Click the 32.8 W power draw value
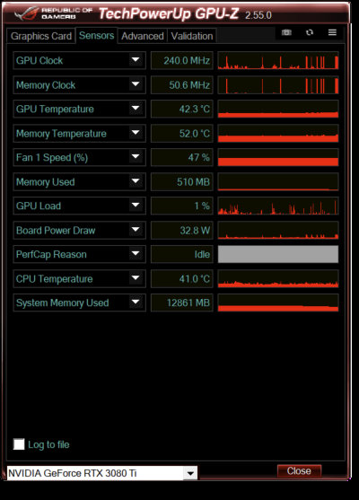359x500 pixels. click(181, 230)
